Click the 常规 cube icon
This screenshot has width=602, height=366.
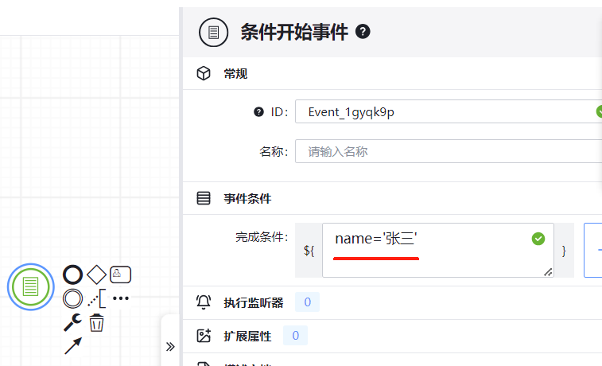click(204, 73)
